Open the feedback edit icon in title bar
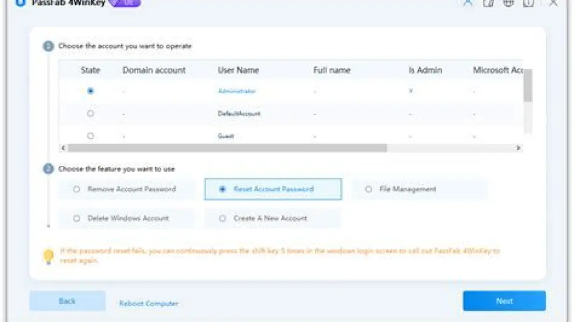 (488, 3)
